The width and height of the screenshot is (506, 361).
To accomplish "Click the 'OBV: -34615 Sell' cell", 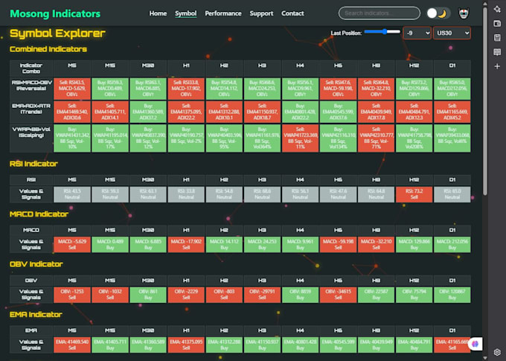I will tap(338, 295).
